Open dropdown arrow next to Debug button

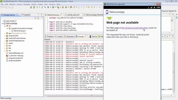51,7
